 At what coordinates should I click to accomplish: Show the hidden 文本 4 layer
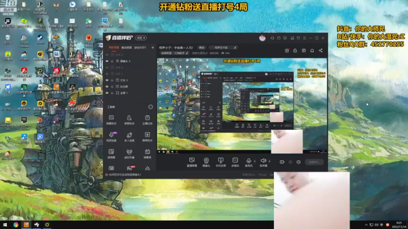107,68
